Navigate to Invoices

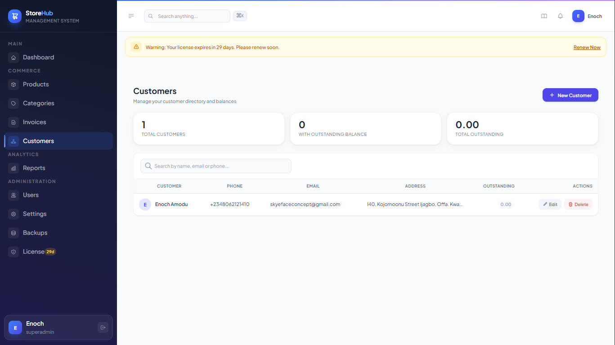pyautogui.click(x=58, y=122)
